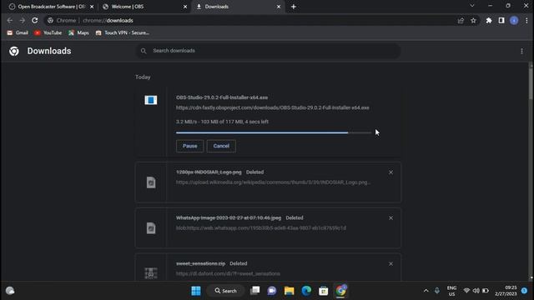Click the browser forward arrow

[x=23, y=20]
